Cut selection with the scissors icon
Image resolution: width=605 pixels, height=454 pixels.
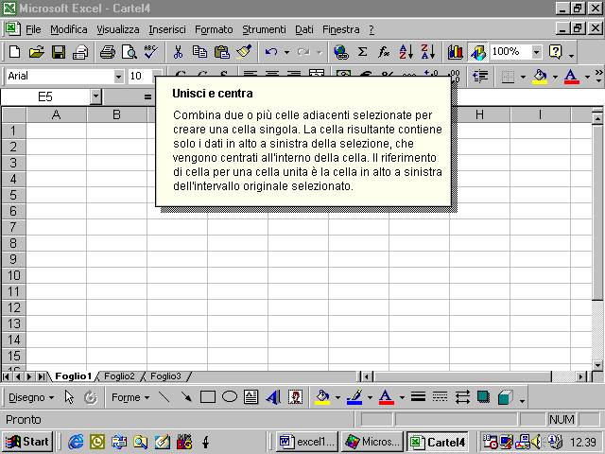178,52
